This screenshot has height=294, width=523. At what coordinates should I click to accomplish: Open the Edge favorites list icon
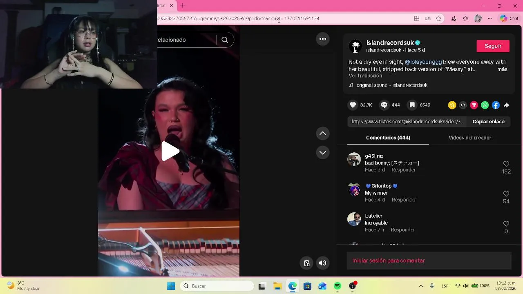pyautogui.click(x=465, y=18)
